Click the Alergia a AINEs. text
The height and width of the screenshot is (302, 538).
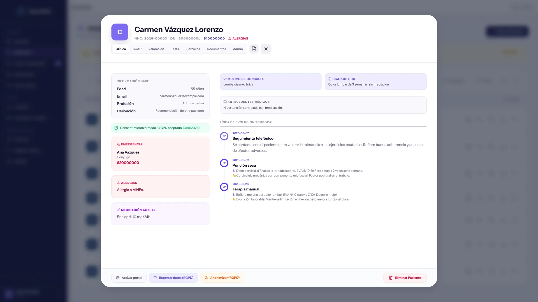[130, 190]
